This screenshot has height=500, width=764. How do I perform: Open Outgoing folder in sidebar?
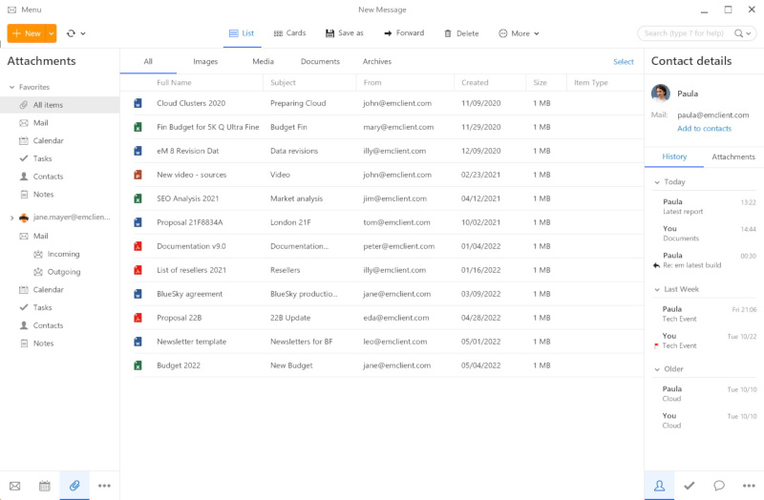pyautogui.click(x=64, y=272)
